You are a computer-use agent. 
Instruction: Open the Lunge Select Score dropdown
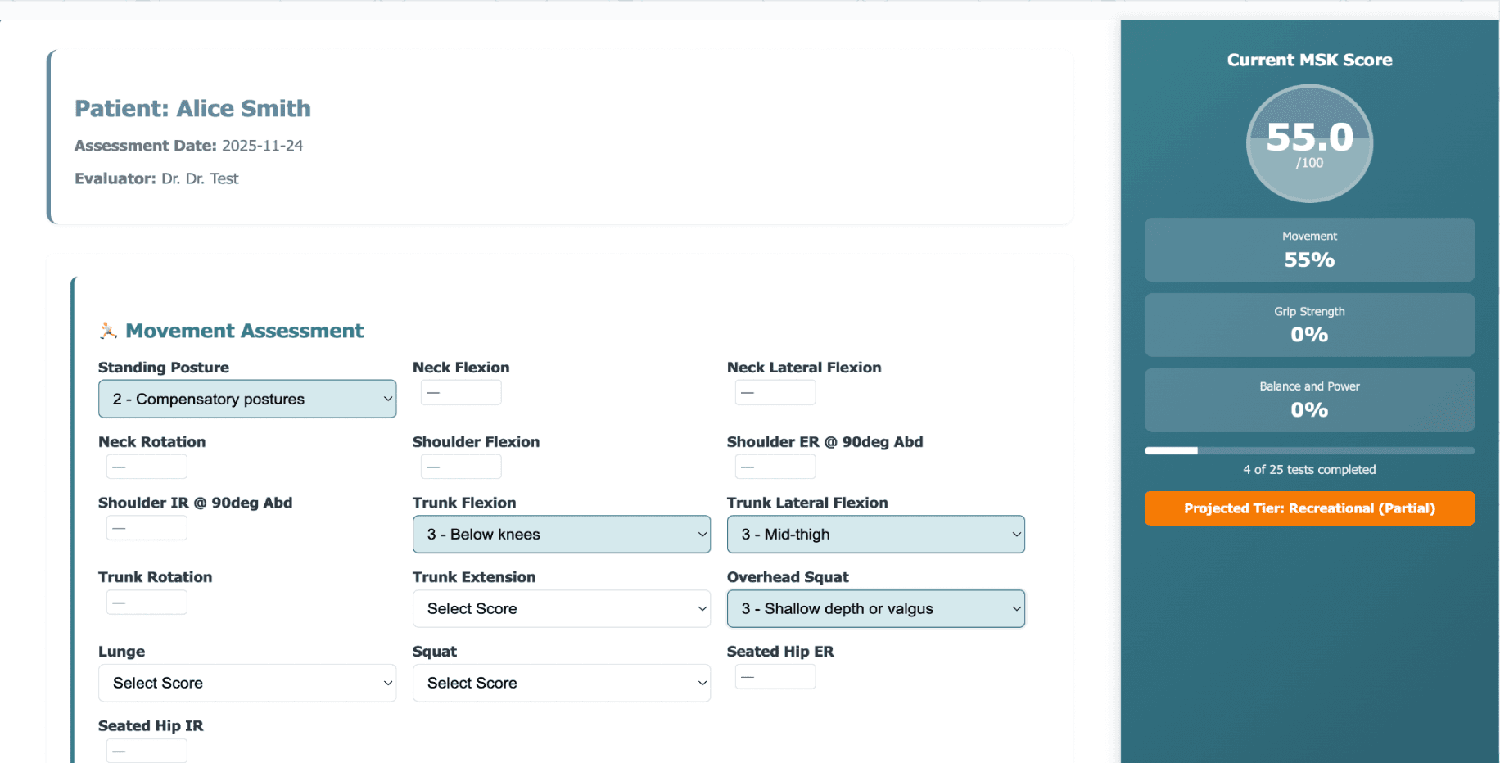point(246,683)
